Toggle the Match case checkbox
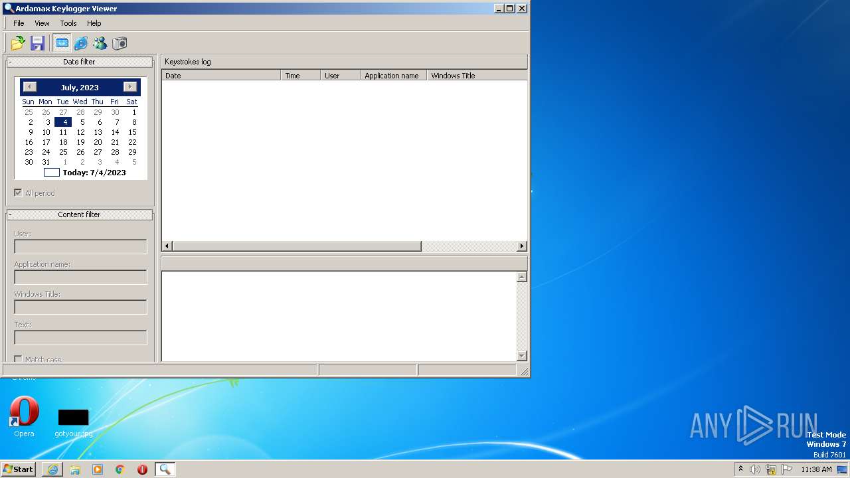The image size is (850, 478). click(19, 359)
